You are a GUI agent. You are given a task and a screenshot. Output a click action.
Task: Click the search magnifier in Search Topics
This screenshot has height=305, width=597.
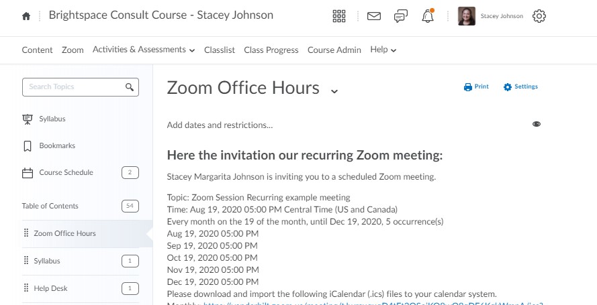pos(130,87)
